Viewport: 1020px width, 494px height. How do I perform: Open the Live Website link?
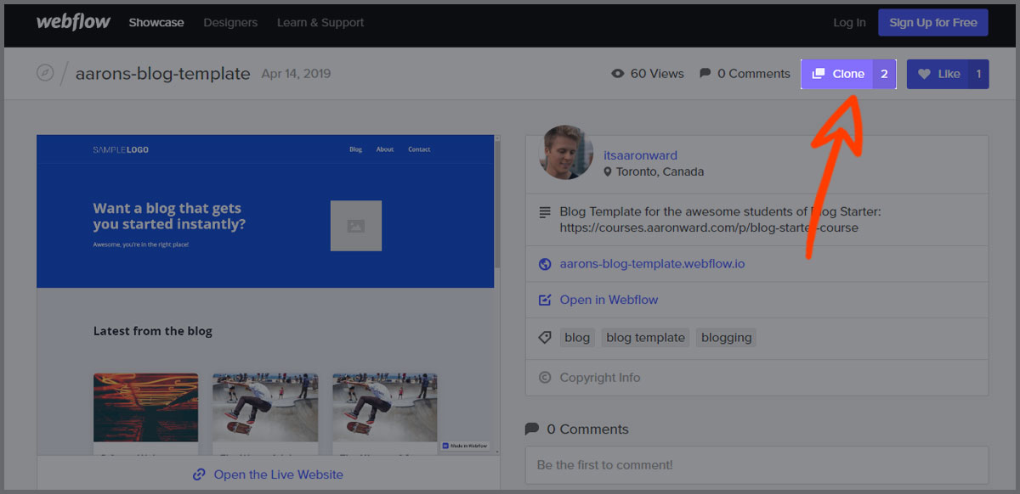tap(278, 474)
